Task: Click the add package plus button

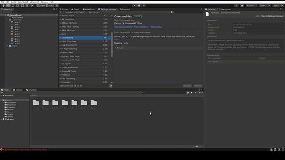Action: pyautogui.click(x=61, y=12)
